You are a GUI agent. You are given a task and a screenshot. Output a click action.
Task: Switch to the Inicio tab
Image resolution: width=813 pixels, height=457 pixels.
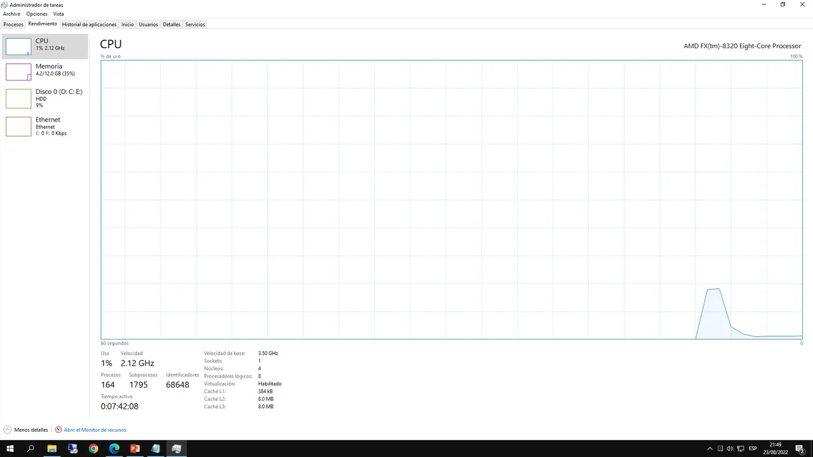[128, 24]
